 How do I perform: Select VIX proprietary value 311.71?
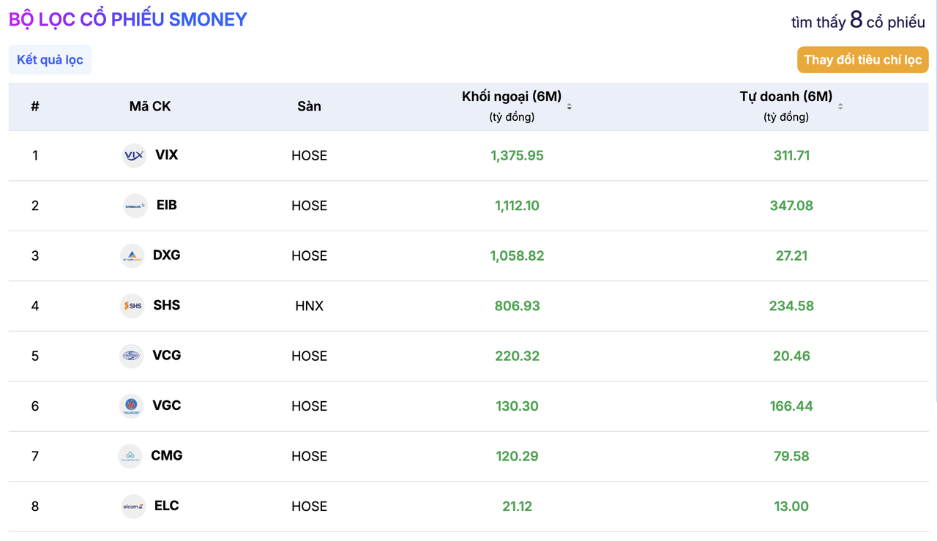coord(791,156)
